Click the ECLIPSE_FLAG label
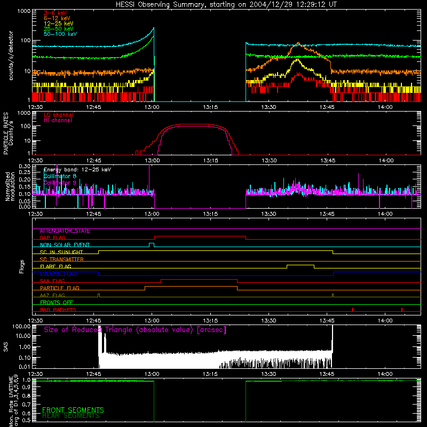Viewport: 427px width, 427px height. click(58, 274)
